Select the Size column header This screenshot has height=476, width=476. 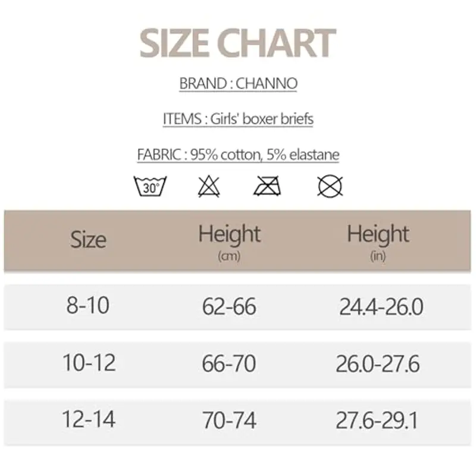tap(88, 240)
